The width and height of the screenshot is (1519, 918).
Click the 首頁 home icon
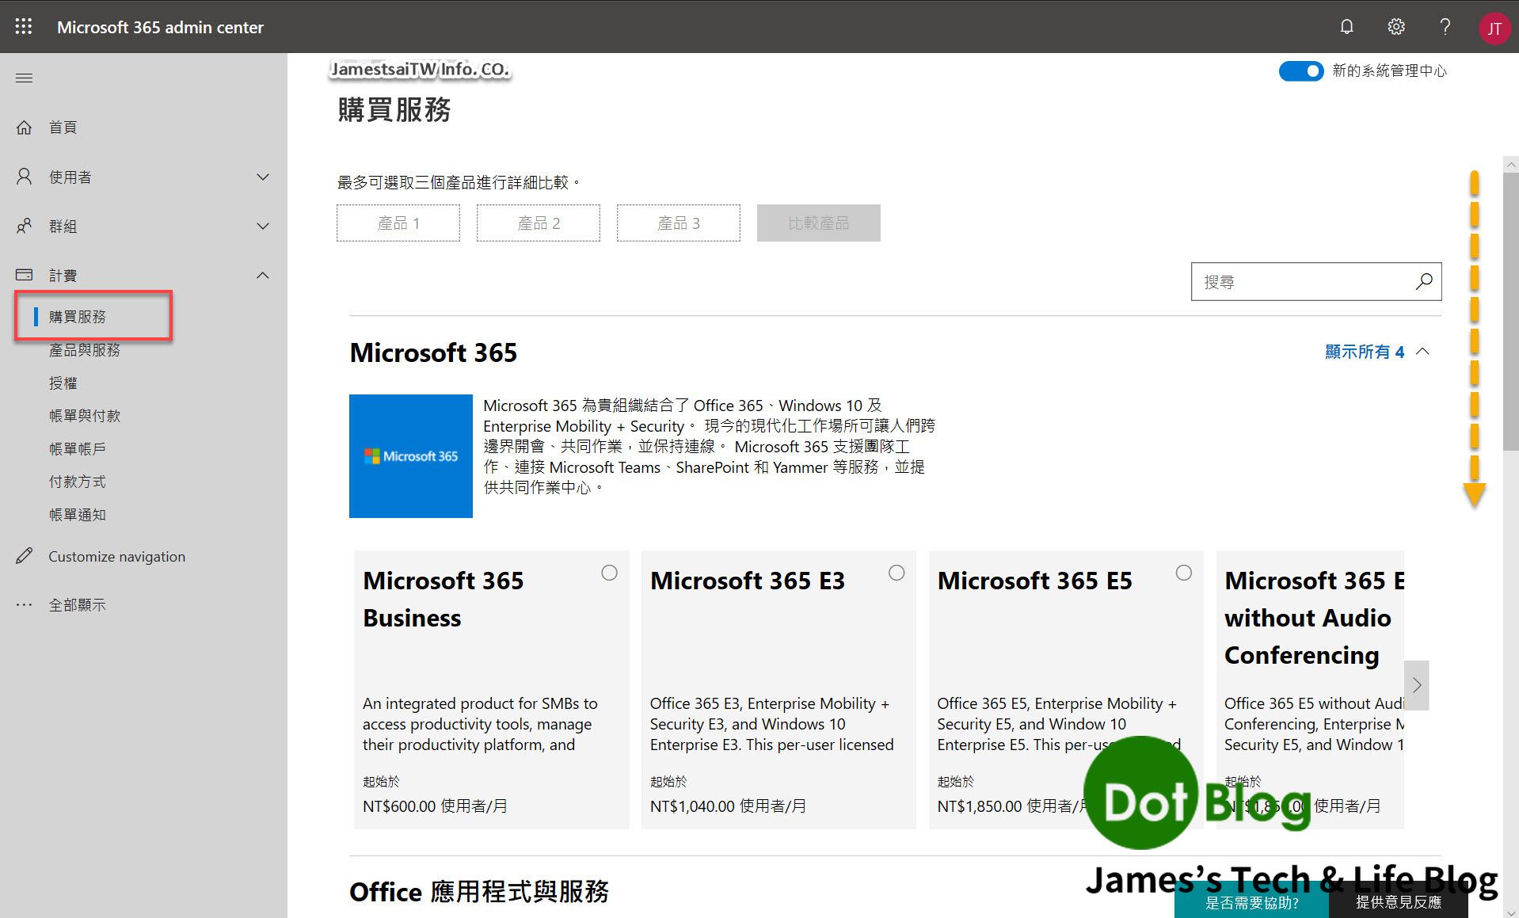pyautogui.click(x=25, y=128)
